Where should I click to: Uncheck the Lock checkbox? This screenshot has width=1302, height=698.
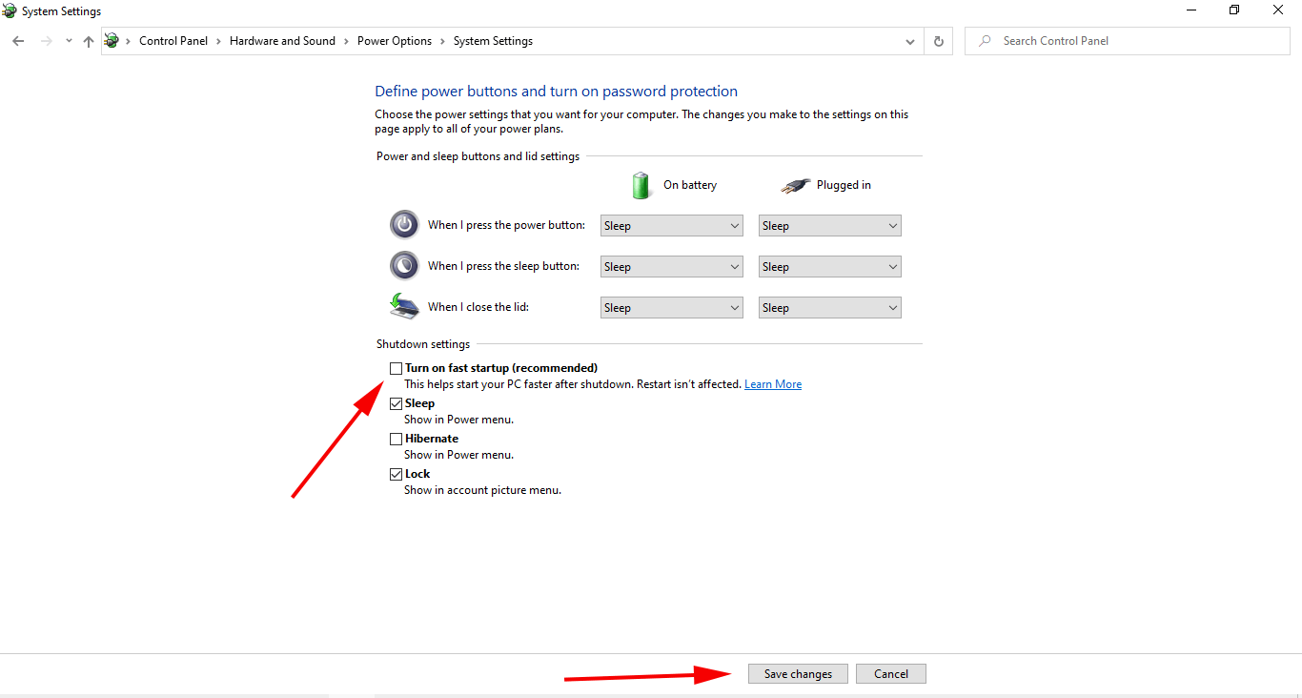[x=396, y=474]
